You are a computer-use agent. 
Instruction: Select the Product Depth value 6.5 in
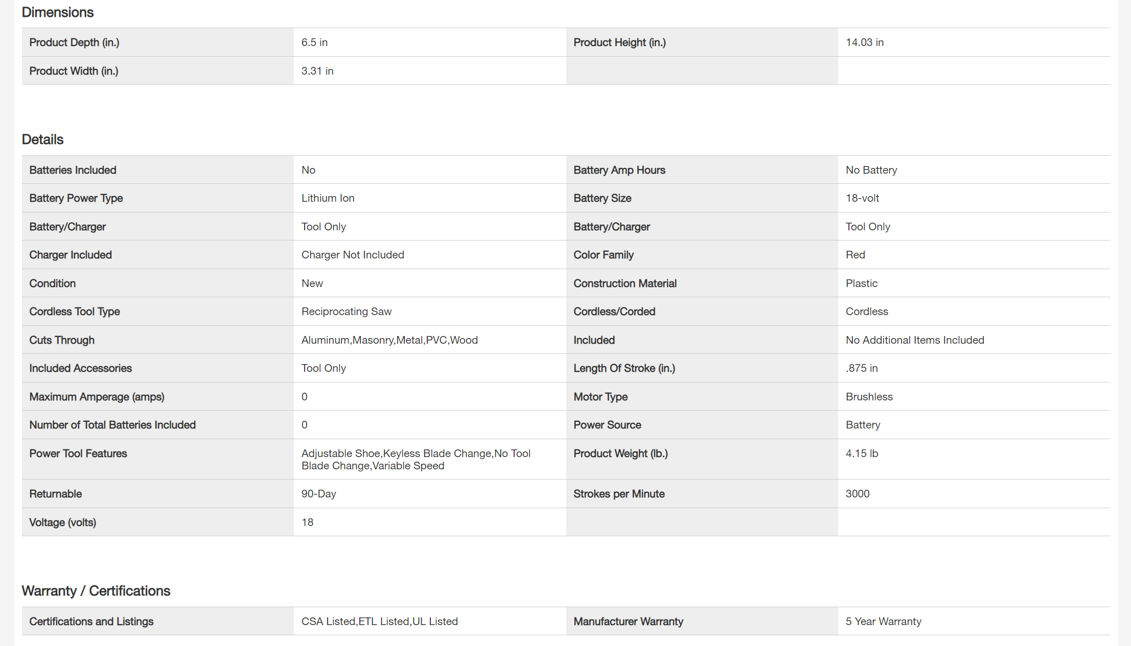pos(314,42)
